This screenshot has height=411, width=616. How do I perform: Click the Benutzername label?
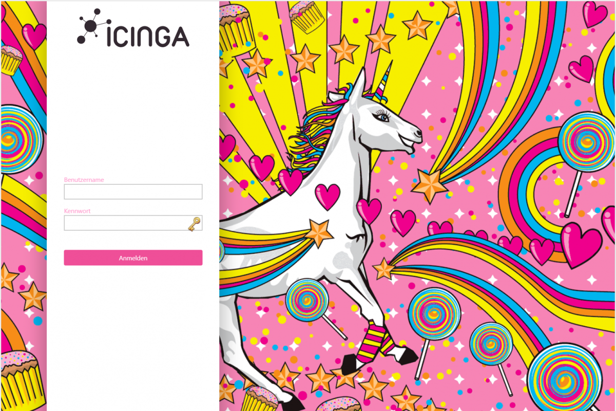click(84, 180)
